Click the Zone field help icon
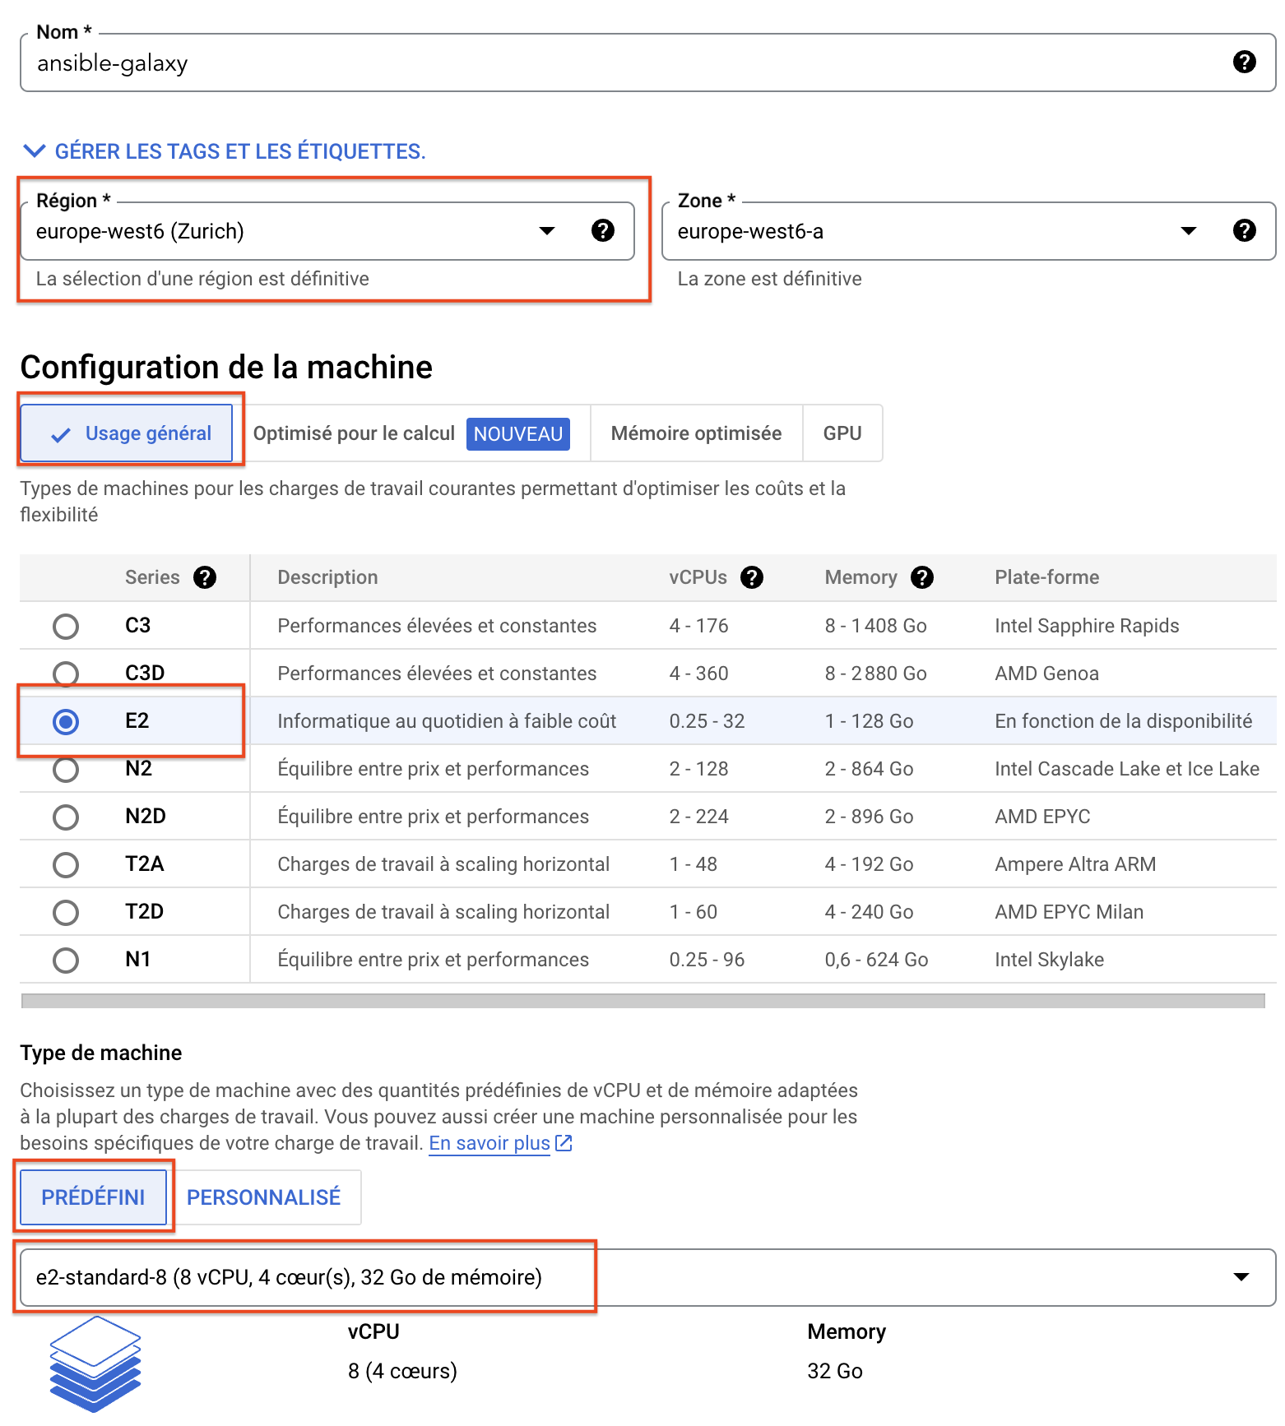The width and height of the screenshot is (1285, 1426). click(x=1244, y=230)
